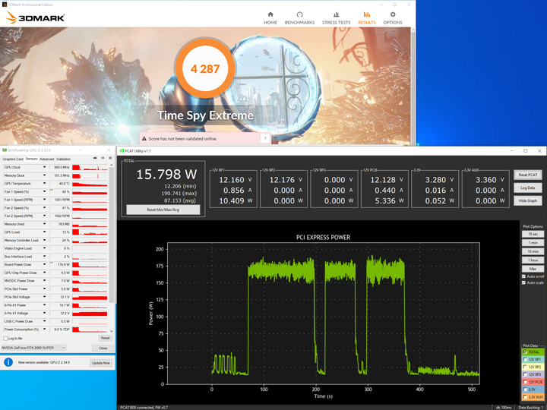Check 12V 8P3 in Plot Data
Viewport: 547px width, 410px height.
click(x=525, y=374)
